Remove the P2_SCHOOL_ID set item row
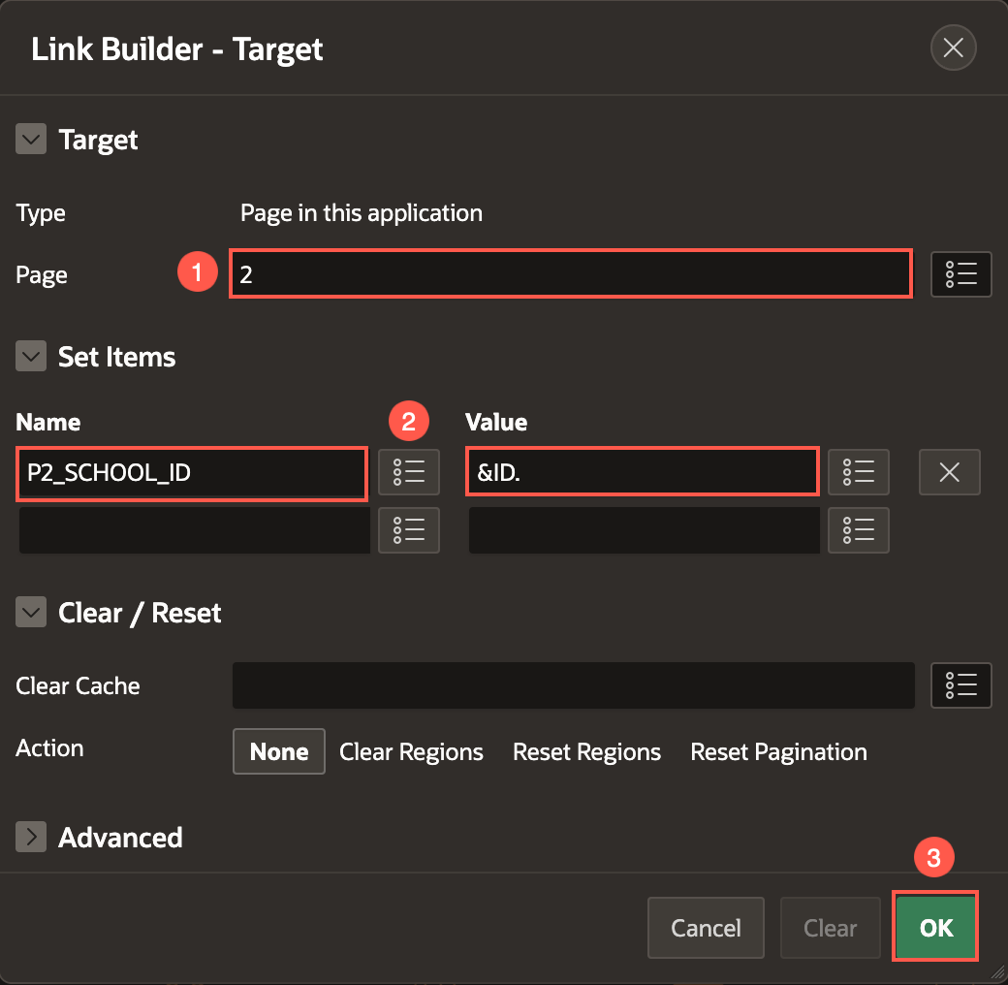Viewport: 1008px width, 985px height. point(949,472)
